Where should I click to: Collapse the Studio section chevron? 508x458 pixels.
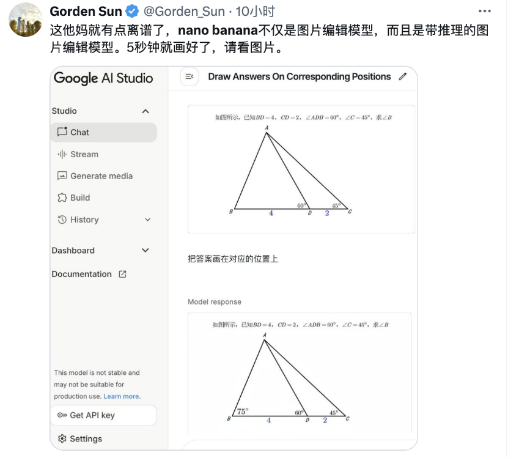pos(145,111)
